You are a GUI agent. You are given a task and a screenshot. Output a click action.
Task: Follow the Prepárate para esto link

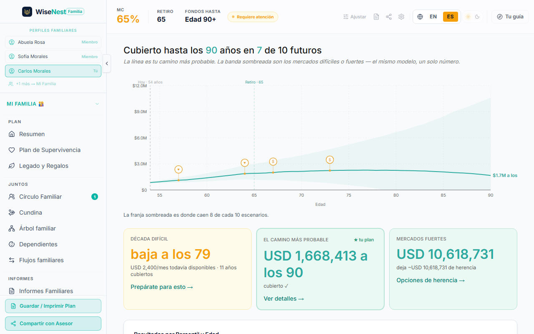coord(162,287)
